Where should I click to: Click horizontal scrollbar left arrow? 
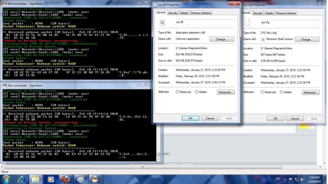(2, 167)
